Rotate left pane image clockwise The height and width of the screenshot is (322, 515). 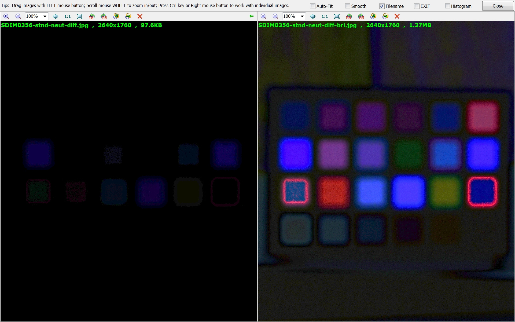(x=104, y=16)
